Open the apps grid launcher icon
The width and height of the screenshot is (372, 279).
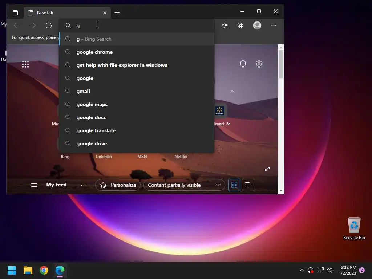pos(25,64)
